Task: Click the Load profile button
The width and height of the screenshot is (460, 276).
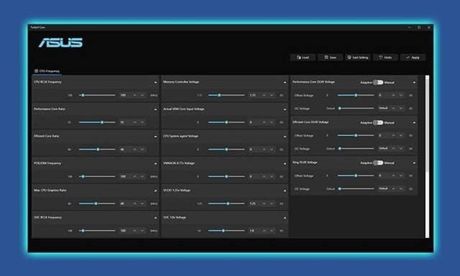Action: point(303,57)
